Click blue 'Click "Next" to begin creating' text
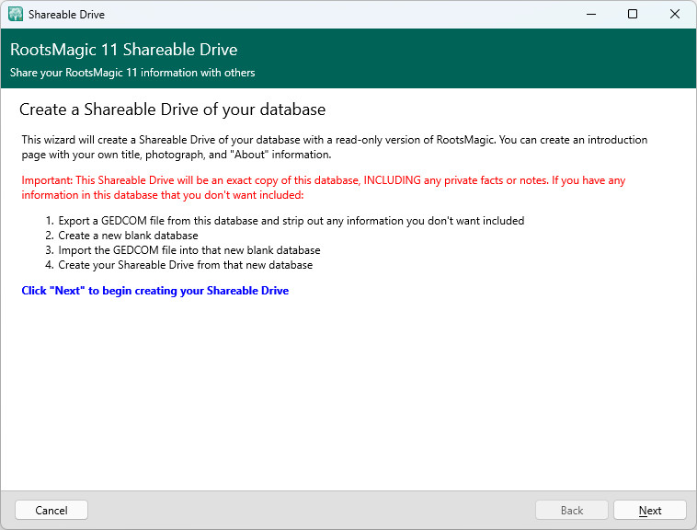This screenshot has width=697, height=530. coord(155,291)
